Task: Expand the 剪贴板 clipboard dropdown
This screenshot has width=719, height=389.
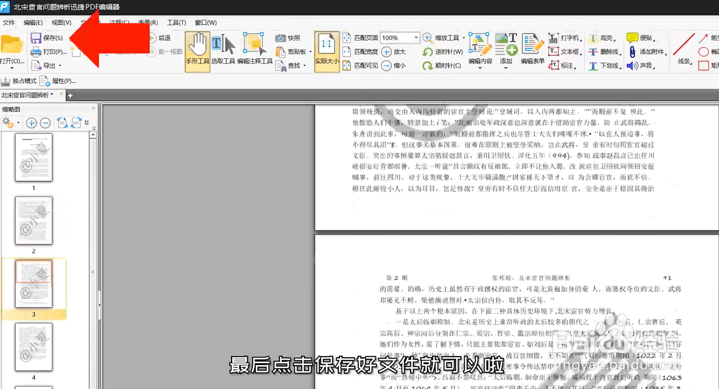Action: pos(310,52)
